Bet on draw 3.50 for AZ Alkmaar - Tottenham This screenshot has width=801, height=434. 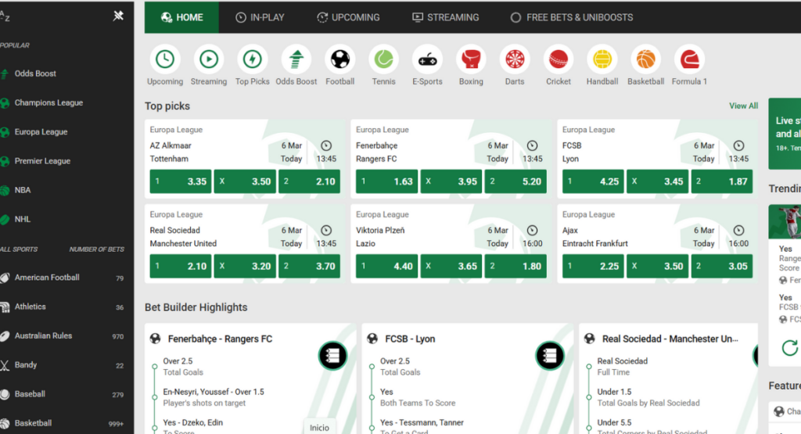pos(245,181)
